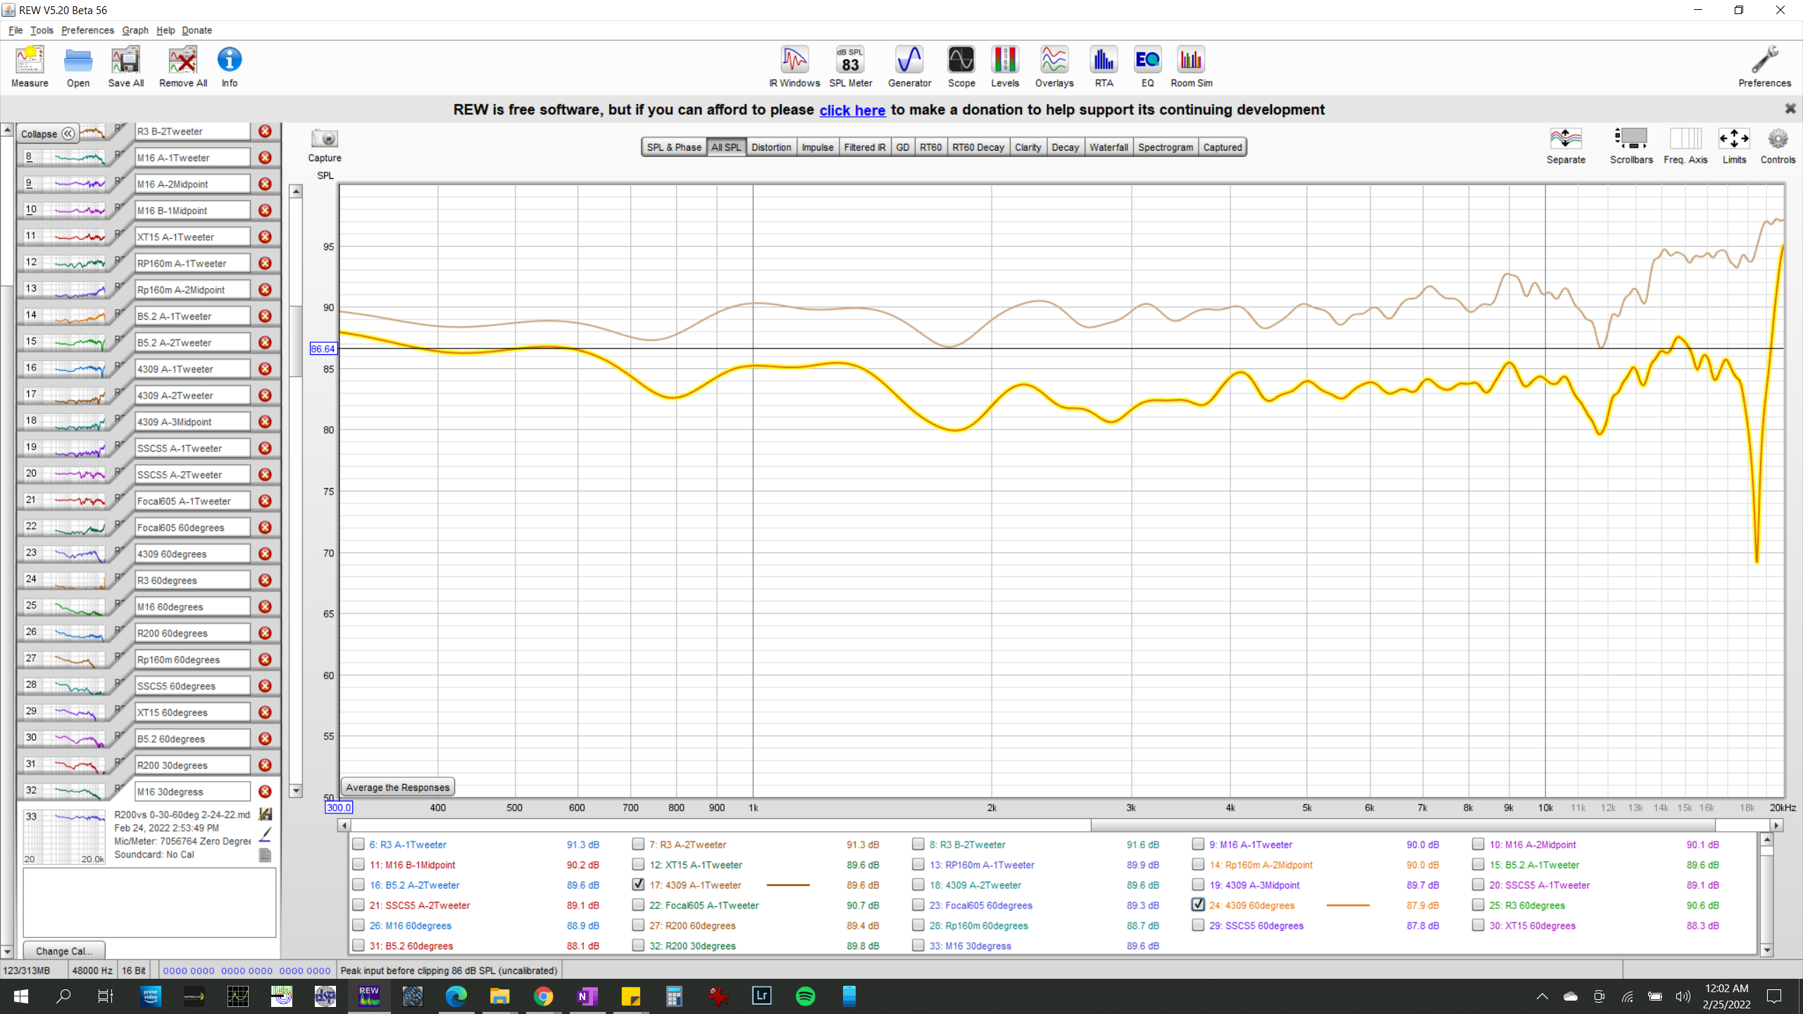The height and width of the screenshot is (1014, 1803).
Task: Select the Spectrogram graph button
Action: [x=1166, y=147]
